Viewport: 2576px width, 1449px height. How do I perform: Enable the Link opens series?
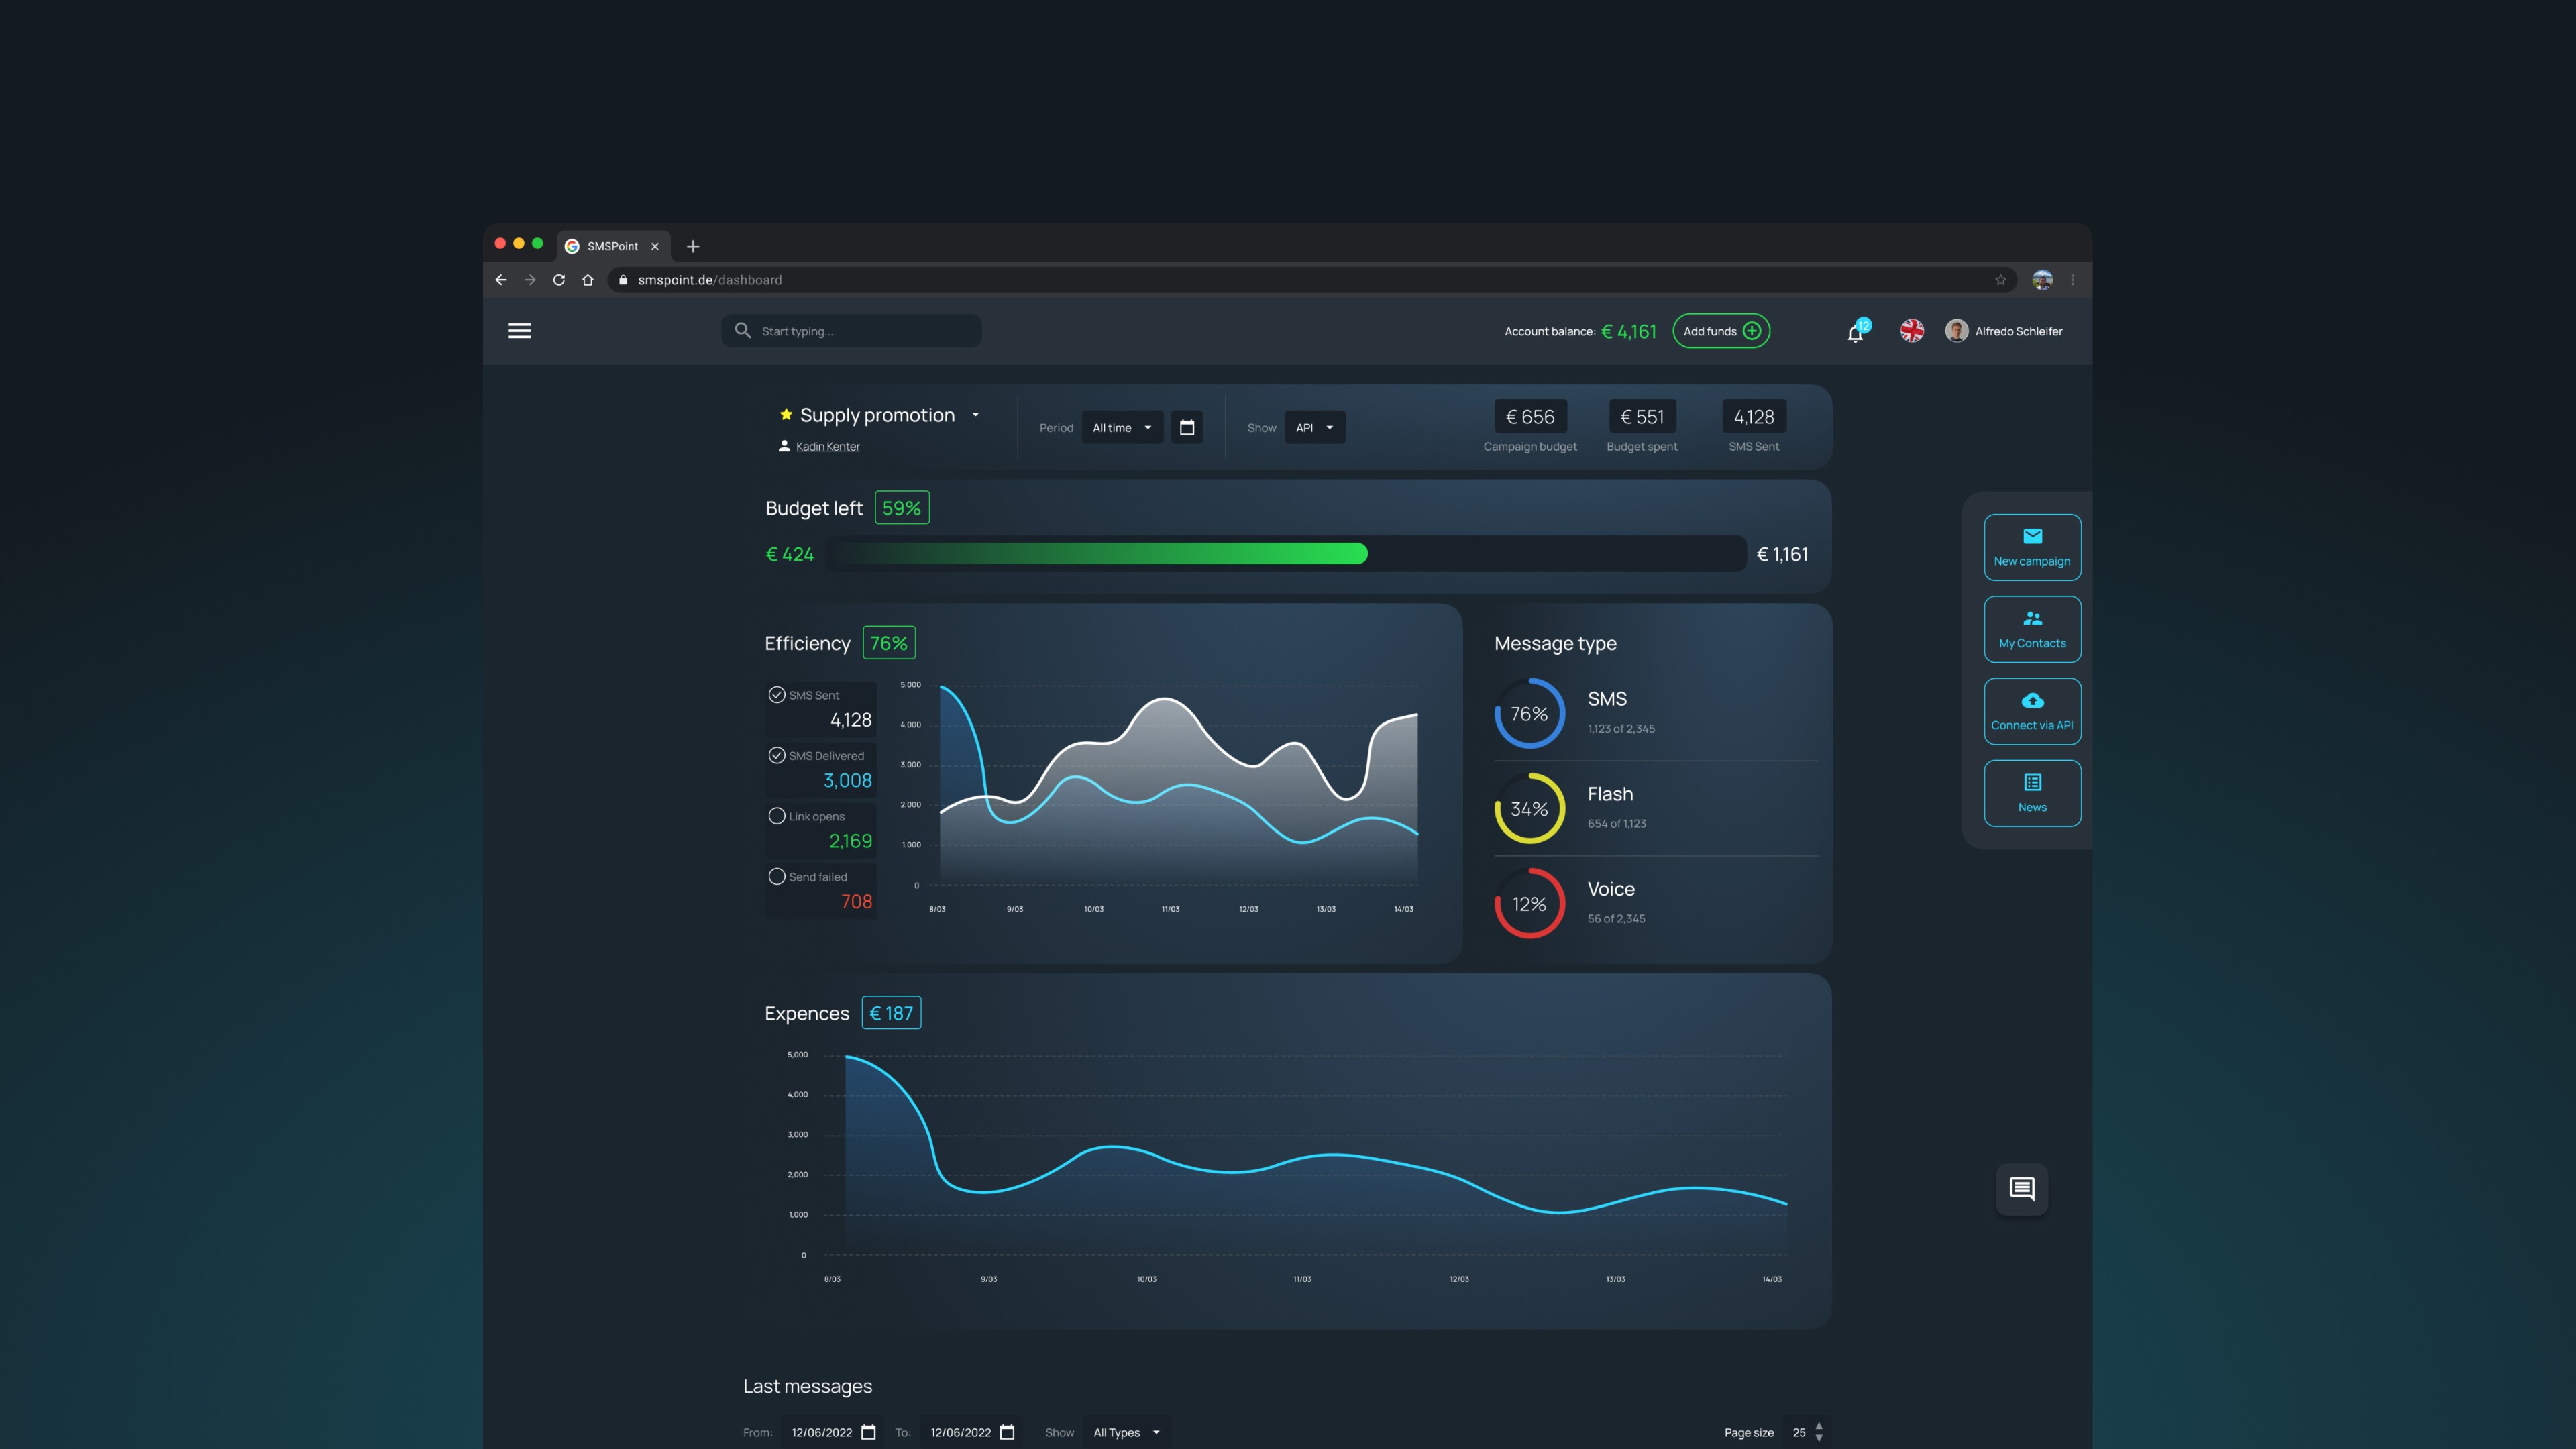click(777, 816)
